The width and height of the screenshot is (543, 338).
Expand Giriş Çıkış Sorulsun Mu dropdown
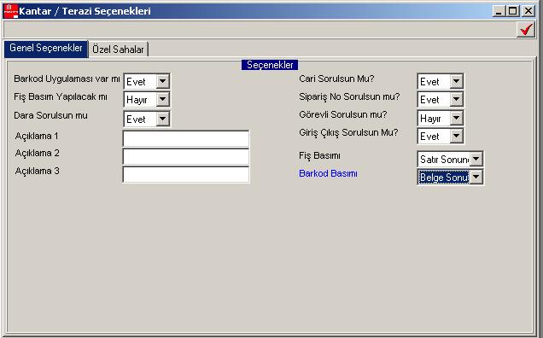click(456, 136)
